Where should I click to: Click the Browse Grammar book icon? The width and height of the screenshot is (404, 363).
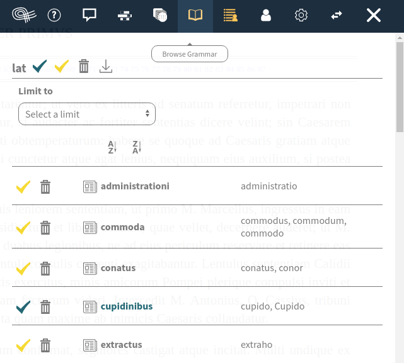click(x=195, y=16)
